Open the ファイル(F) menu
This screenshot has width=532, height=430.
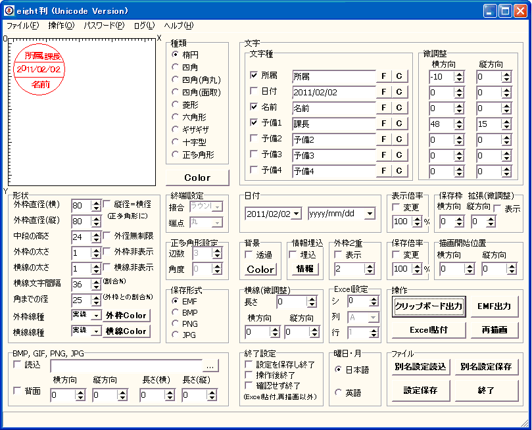click(x=23, y=26)
